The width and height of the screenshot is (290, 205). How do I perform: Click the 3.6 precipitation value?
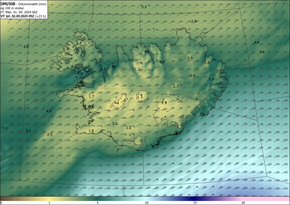pyautogui.click(x=26, y=47)
